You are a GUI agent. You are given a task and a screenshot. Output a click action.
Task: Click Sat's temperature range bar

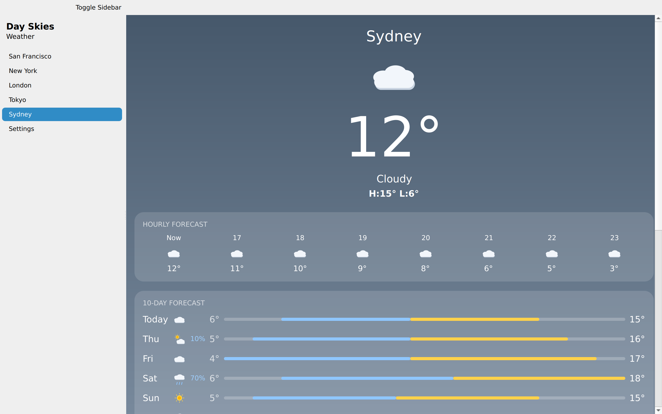click(x=425, y=378)
